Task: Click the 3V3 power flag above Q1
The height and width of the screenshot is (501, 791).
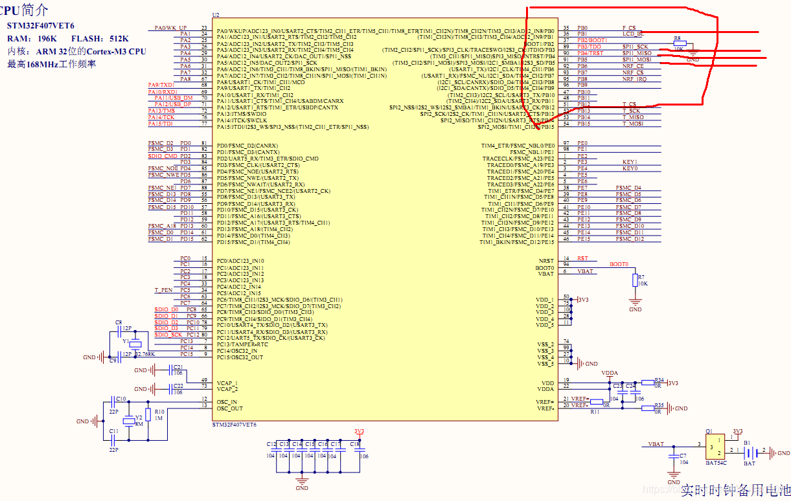Action: tap(739, 431)
